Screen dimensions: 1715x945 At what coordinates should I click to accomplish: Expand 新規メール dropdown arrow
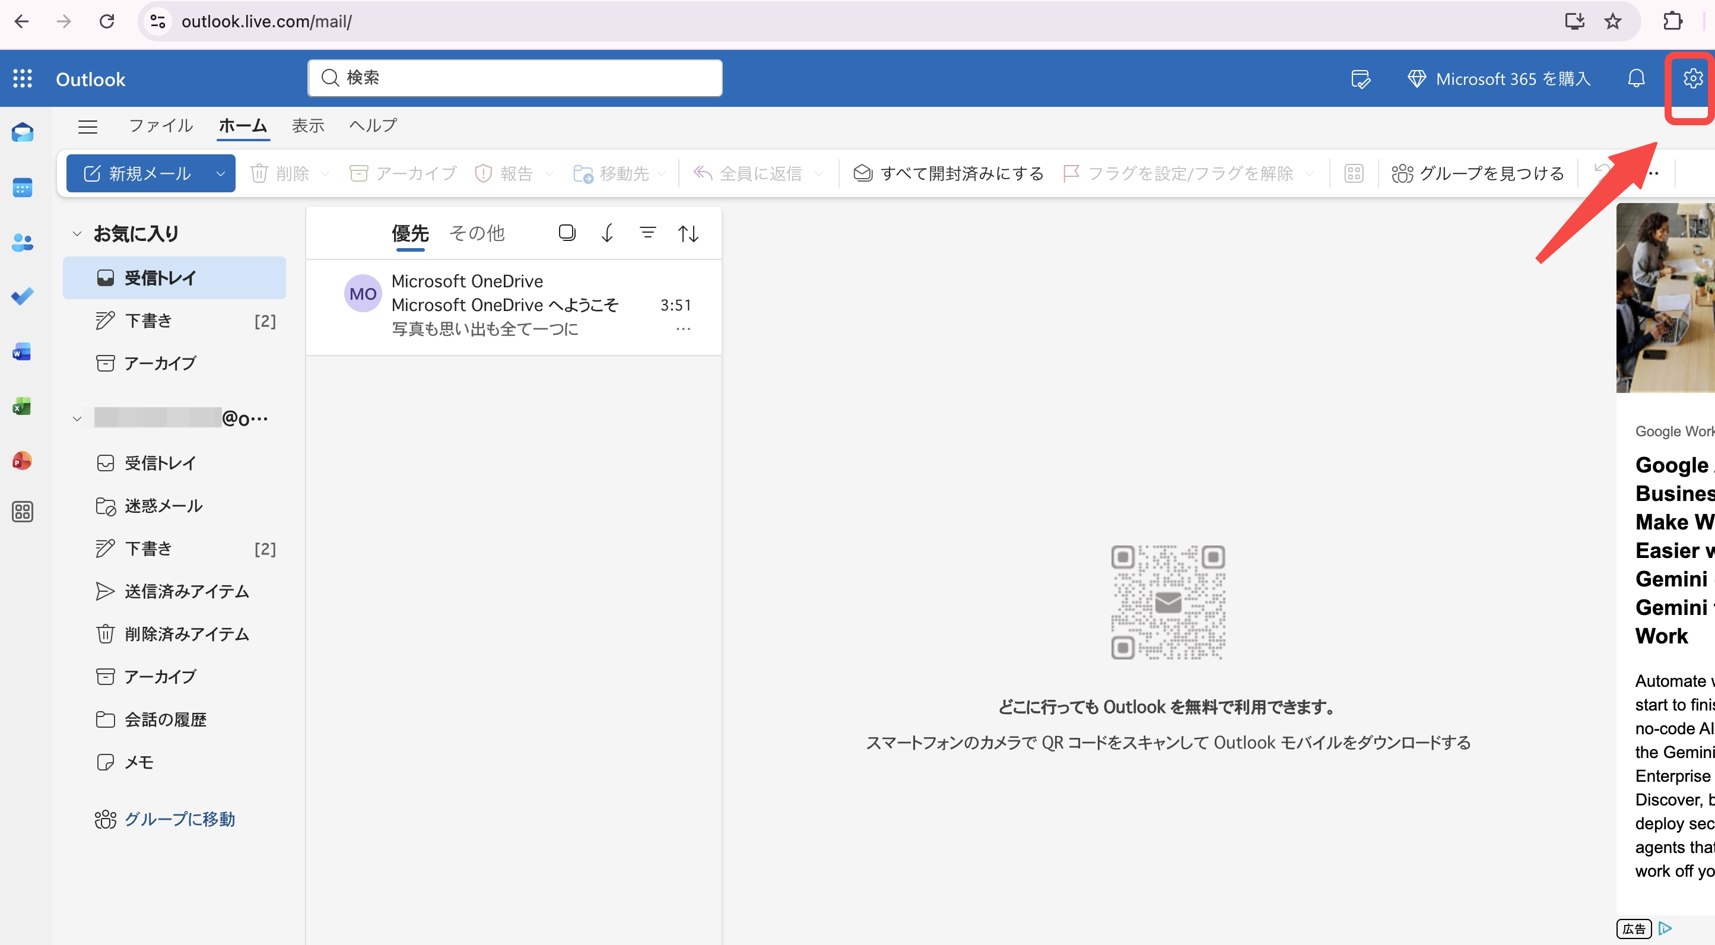(x=220, y=174)
